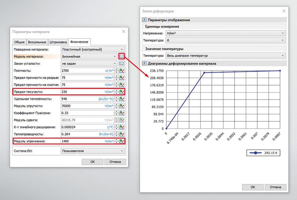Switch to the Общие tab
Viewport: 297px width, 200px height.
coord(20,42)
